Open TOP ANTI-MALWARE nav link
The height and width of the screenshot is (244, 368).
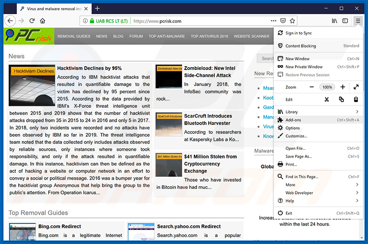pyautogui.click(x=167, y=36)
